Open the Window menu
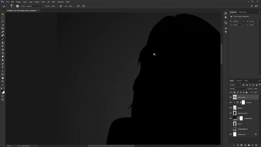The image size is (261, 147). [60, 2]
